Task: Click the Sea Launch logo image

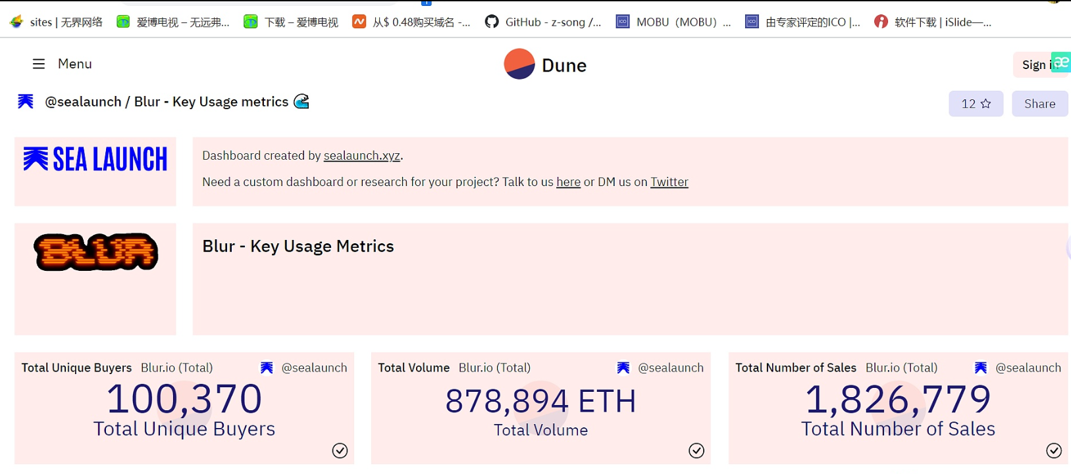Action: tap(95, 160)
